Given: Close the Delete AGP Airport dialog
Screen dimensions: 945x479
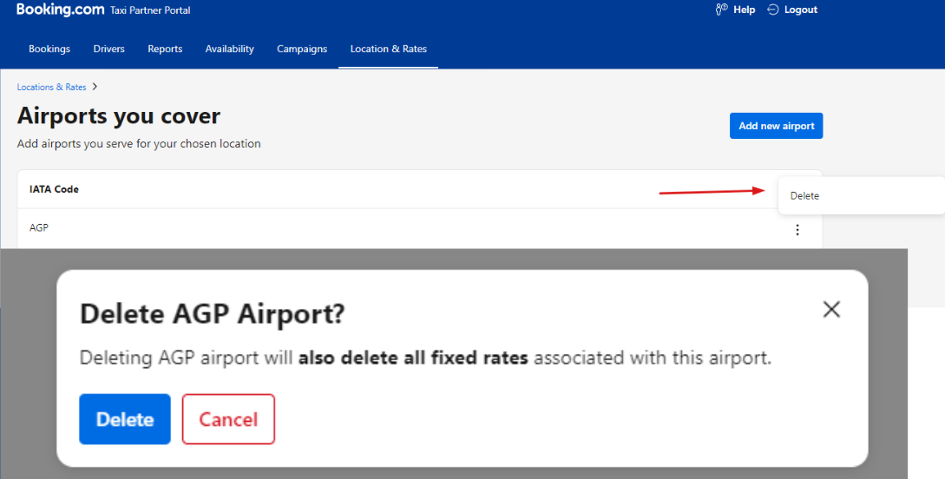Looking at the screenshot, I should [831, 310].
